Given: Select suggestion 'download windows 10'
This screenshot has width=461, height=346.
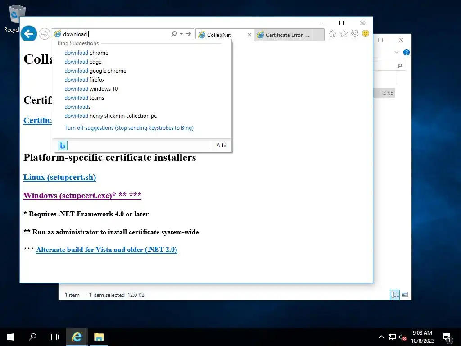Looking at the screenshot, I should tap(91, 89).
